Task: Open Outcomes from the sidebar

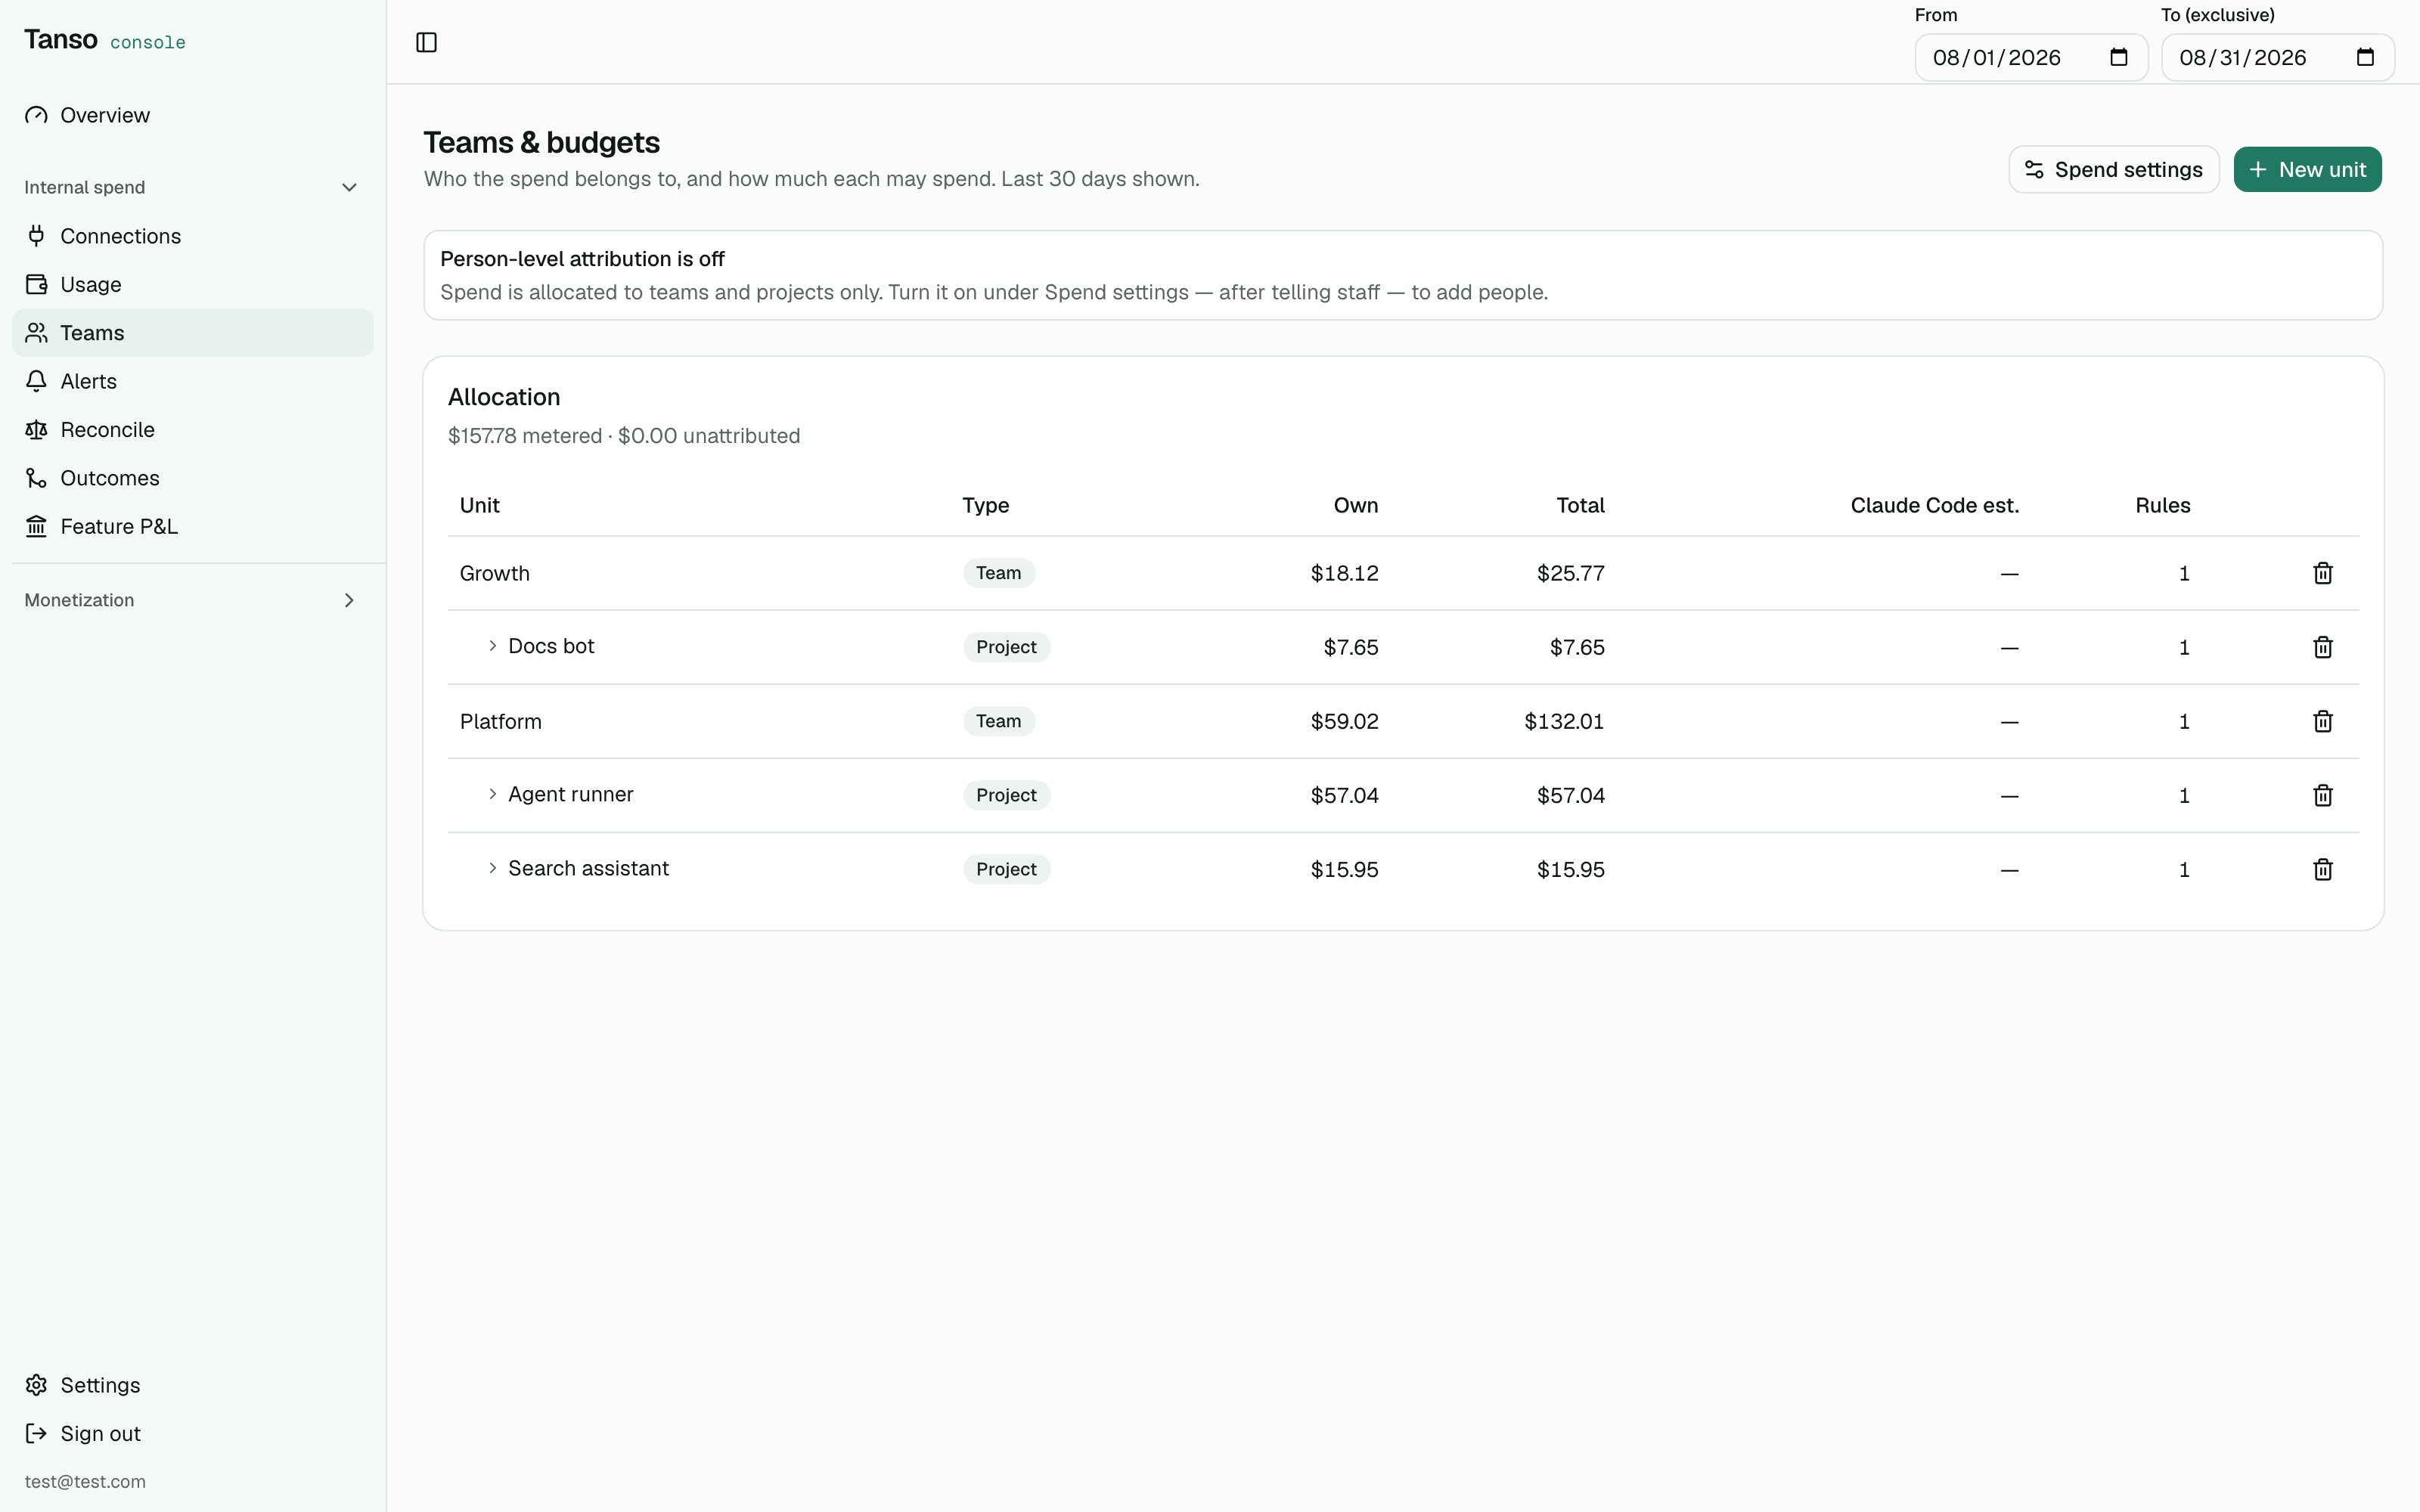Action: 192,478
